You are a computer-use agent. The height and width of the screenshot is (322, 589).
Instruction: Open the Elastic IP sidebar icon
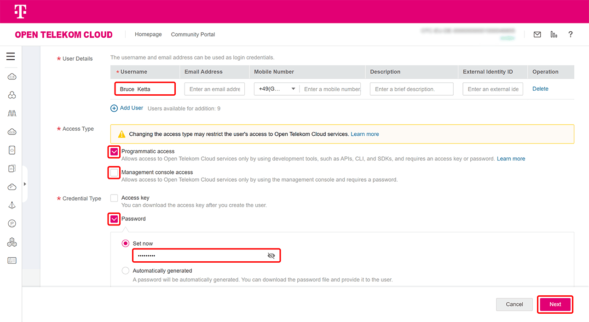point(12,224)
